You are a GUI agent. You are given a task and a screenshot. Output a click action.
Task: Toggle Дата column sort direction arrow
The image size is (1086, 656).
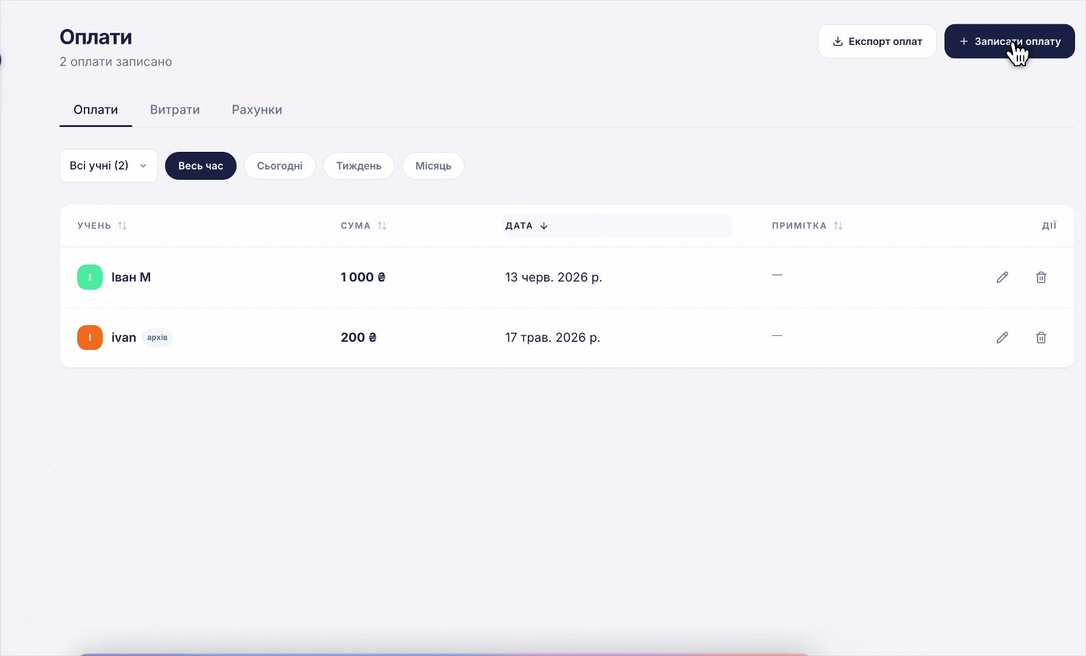544,226
